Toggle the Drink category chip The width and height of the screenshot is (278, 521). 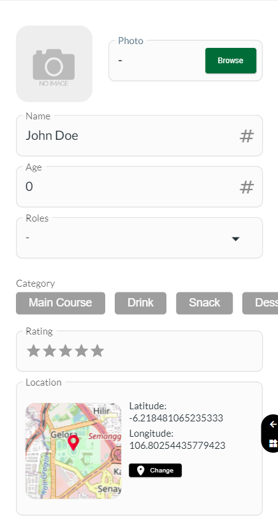(140, 303)
